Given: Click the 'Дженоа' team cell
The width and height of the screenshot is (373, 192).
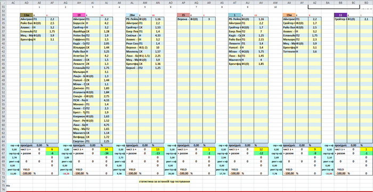Looking at the screenshot, I should coord(79,88).
